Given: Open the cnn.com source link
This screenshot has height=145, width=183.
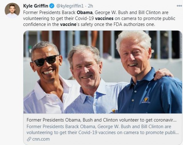Looking at the screenshot, I should 41,139.
